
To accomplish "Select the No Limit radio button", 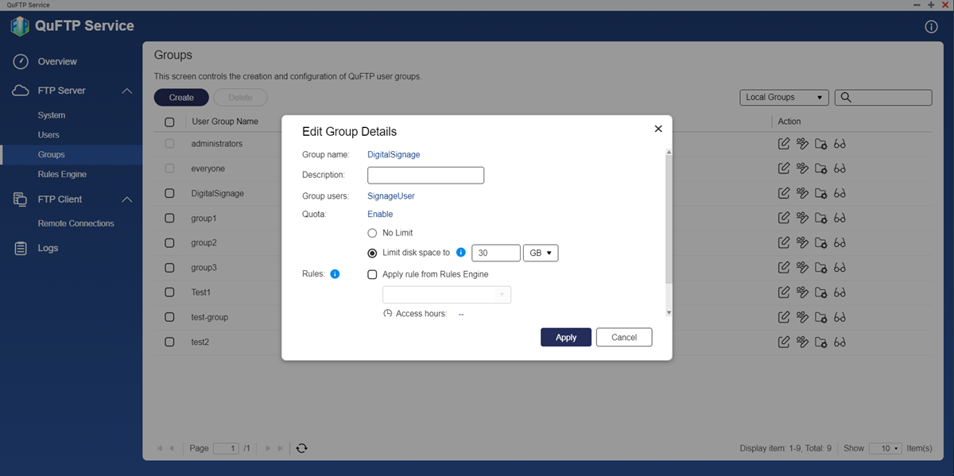I will (372, 233).
